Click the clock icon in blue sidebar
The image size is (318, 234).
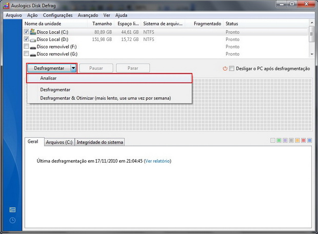(x=12, y=220)
